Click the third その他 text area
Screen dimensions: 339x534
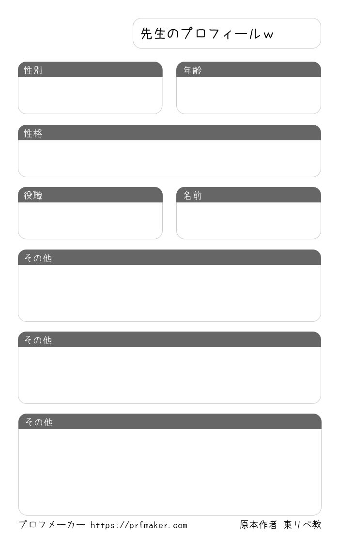170,472
